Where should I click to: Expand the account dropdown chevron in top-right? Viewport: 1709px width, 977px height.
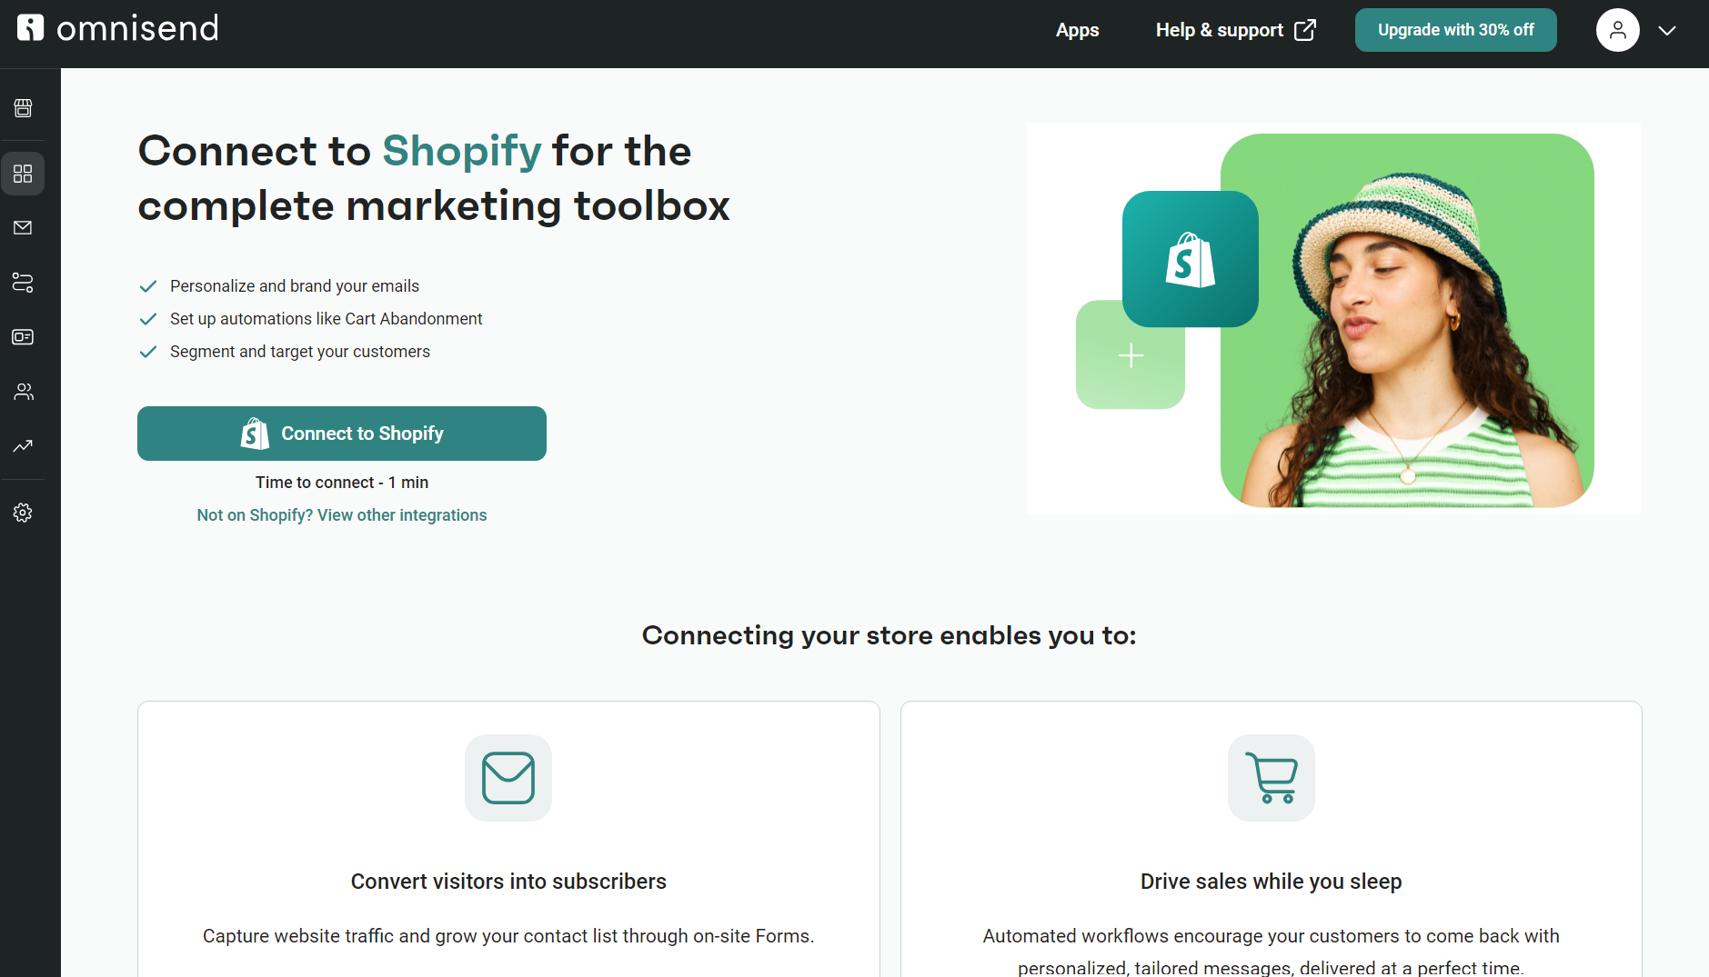tap(1668, 30)
